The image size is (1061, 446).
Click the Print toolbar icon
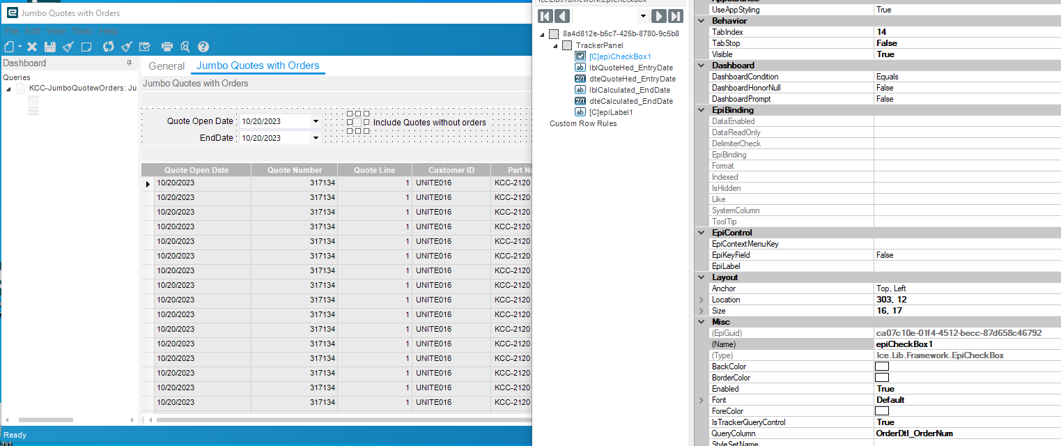point(167,47)
